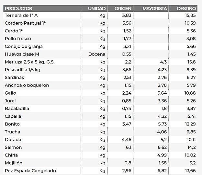Select the Anchoa o boquerón product name
This screenshot has width=202, height=175.
point(27,85)
